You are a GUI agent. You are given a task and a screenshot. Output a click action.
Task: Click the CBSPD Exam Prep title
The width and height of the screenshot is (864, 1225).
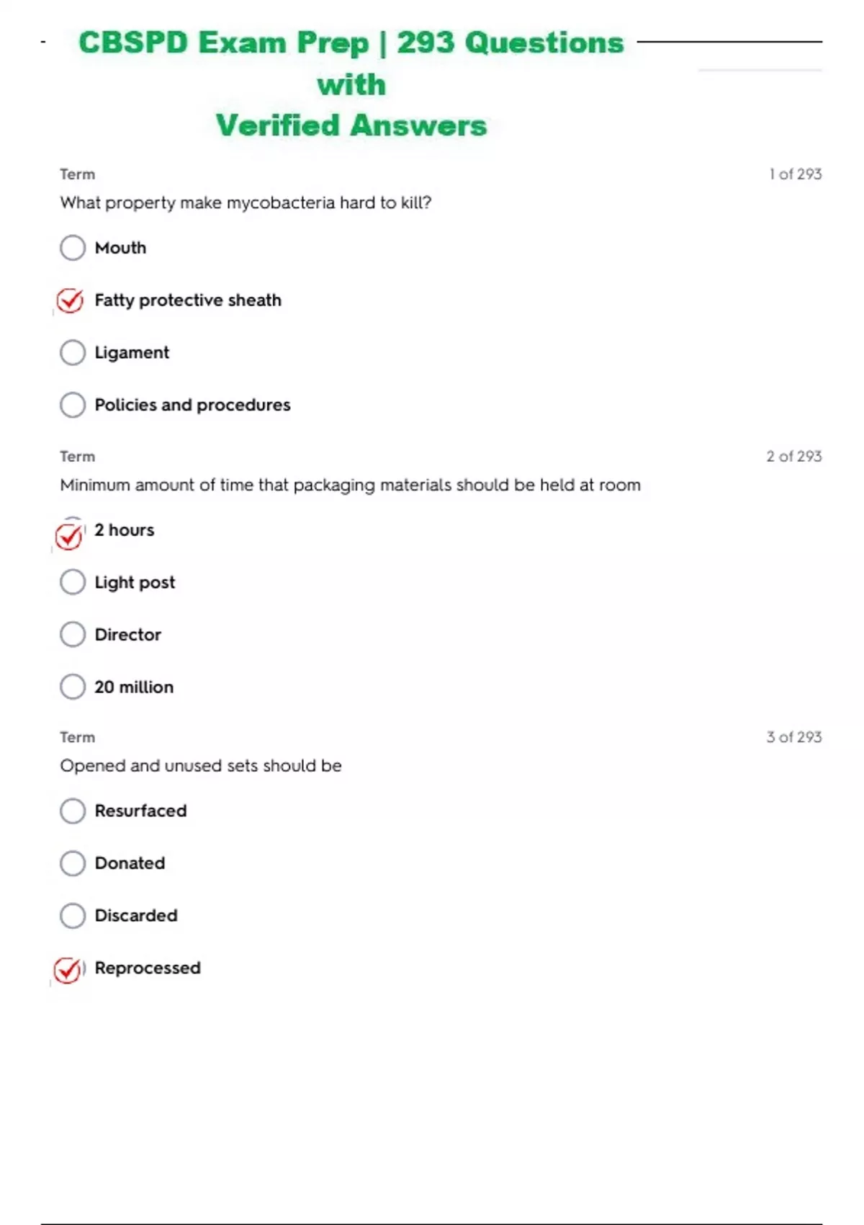coord(351,43)
